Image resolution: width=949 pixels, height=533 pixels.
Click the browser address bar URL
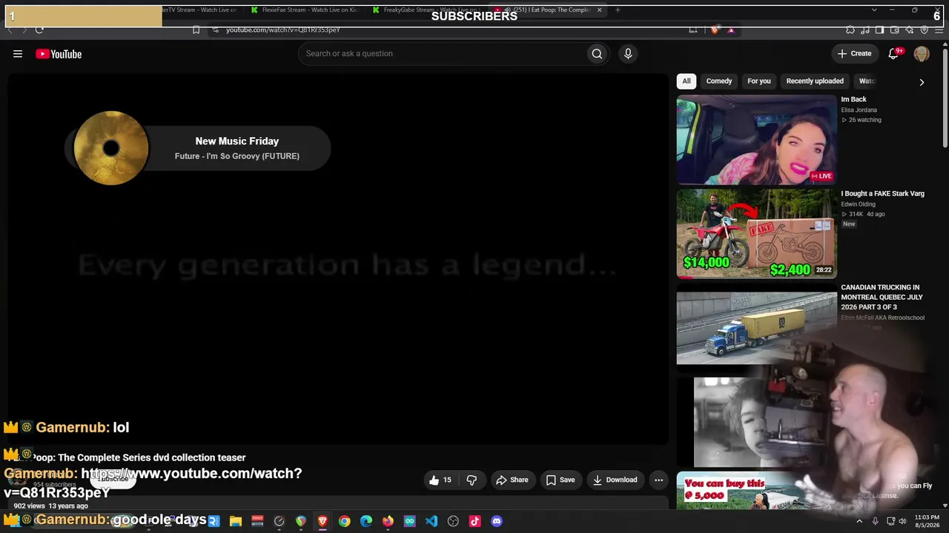coord(282,30)
